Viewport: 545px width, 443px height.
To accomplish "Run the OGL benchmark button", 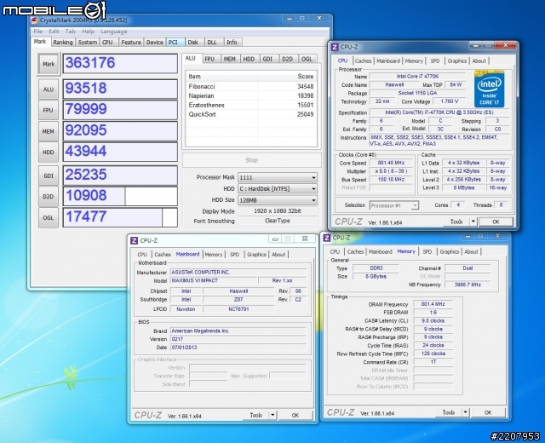I will 49,218.
